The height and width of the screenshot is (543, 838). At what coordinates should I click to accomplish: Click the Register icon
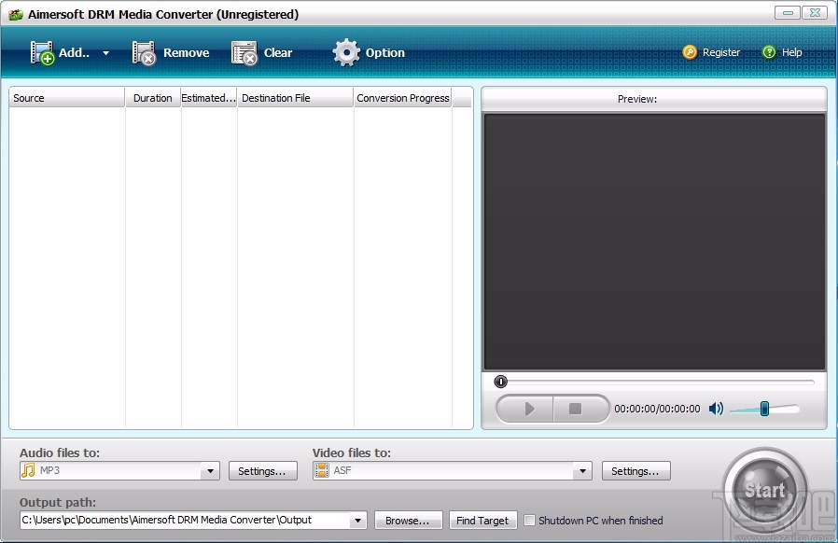pyautogui.click(x=690, y=52)
